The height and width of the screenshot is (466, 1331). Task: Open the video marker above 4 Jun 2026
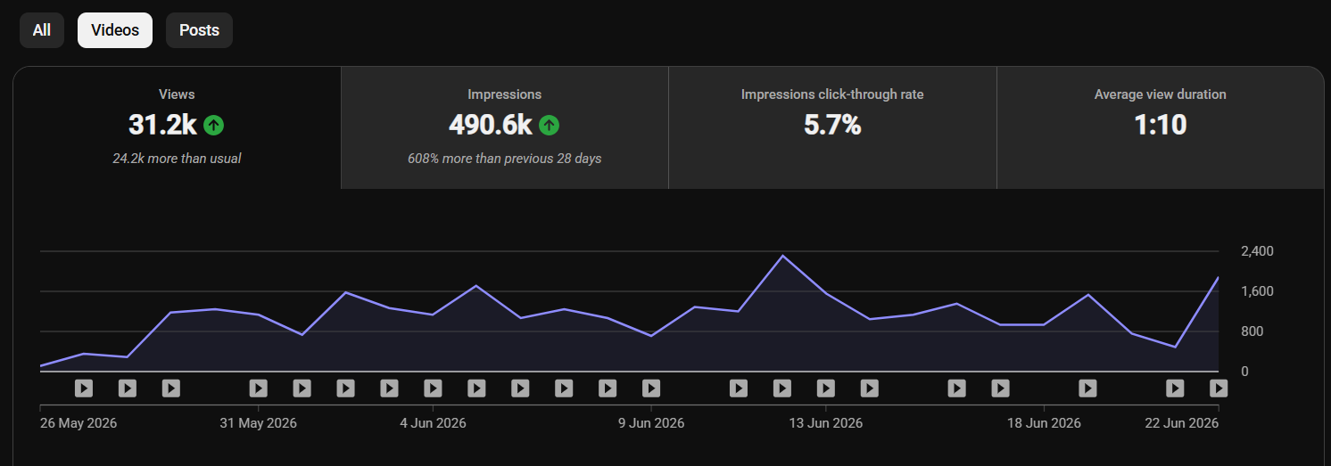pos(433,388)
